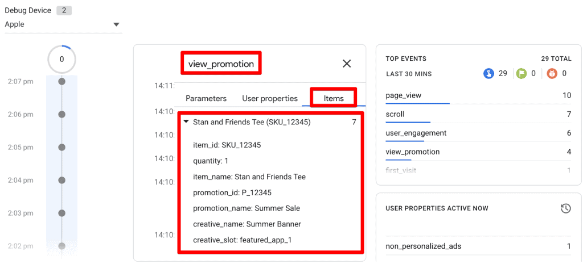Click promotion_name: Summer Sale row
The image size is (583, 264).
(247, 208)
